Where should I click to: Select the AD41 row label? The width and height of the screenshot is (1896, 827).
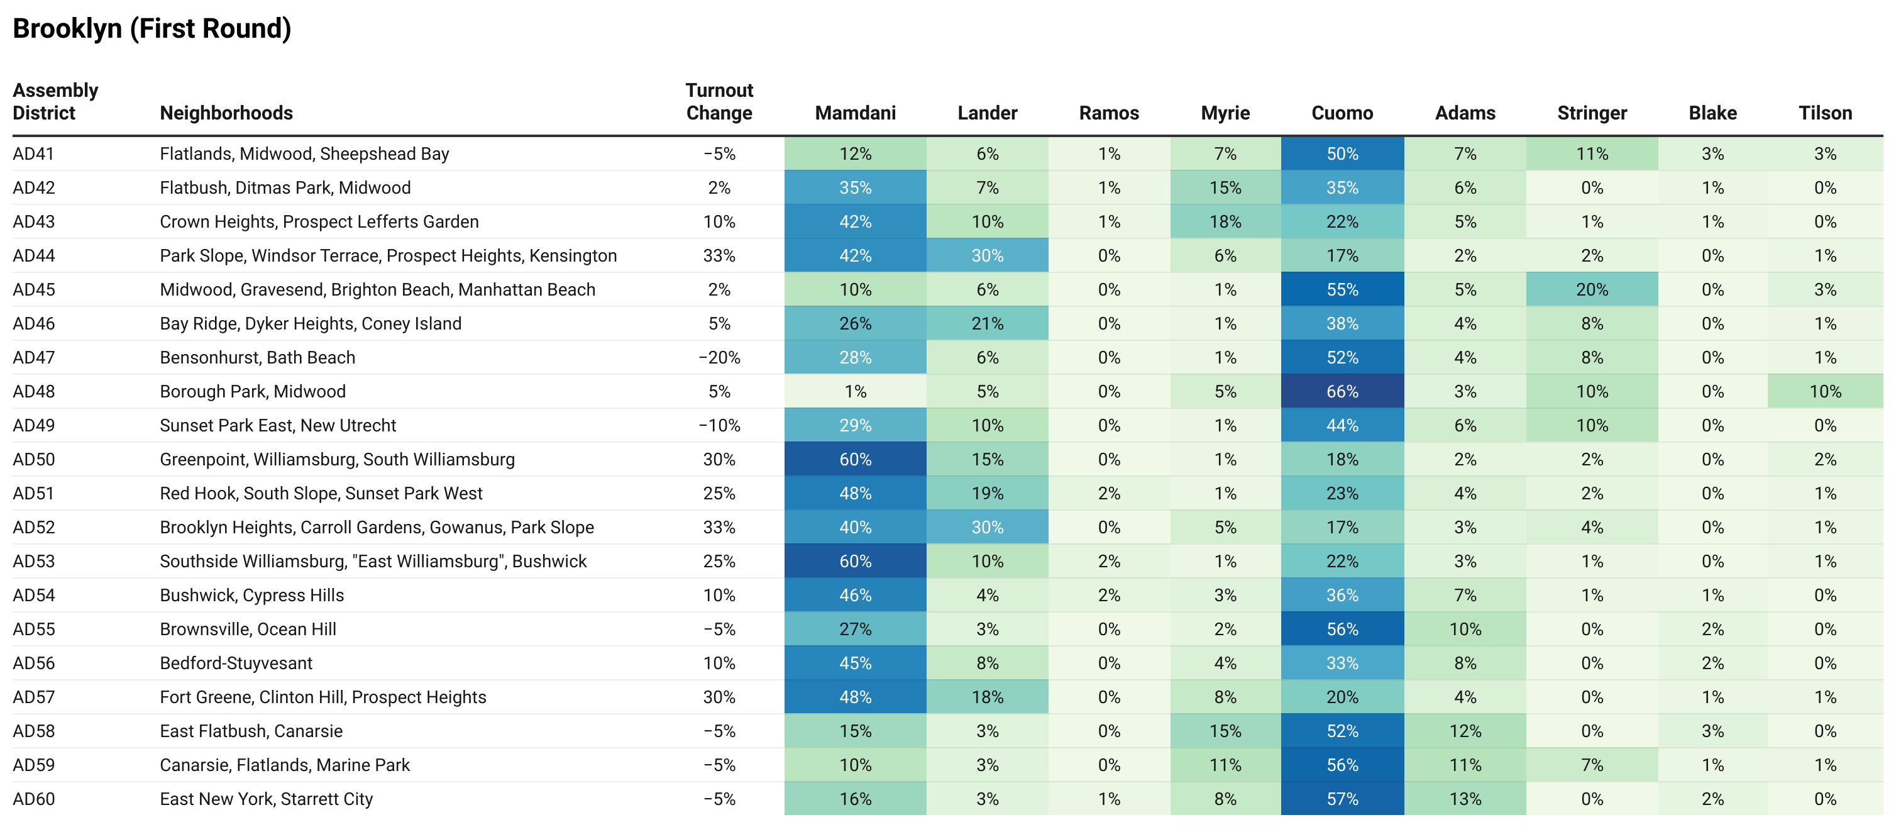click(33, 154)
